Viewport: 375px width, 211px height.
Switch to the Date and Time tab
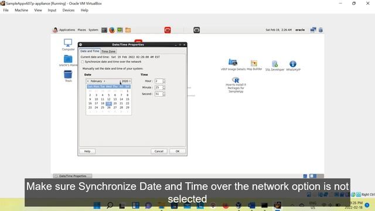(90, 51)
